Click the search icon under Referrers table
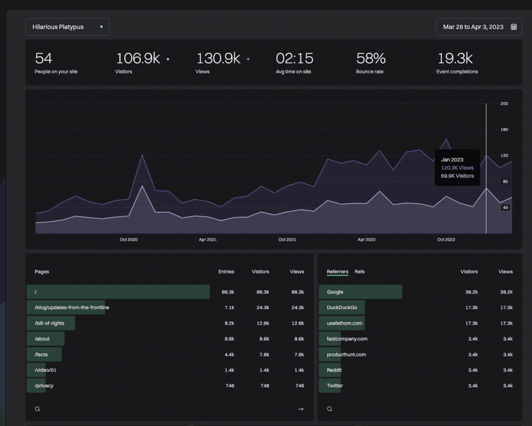Viewport: 532px width, 426px height. point(329,409)
